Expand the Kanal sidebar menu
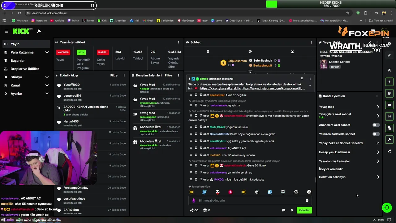Screen dimensions: 396x223 click(x=26, y=85)
